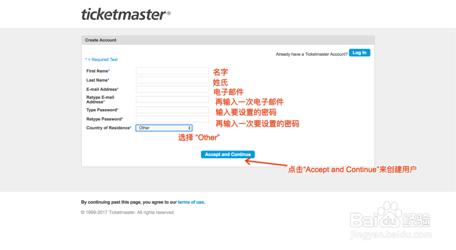Viewport: 456px width, 250px height.
Task: Open the terms of use link
Action: (x=191, y=202)
